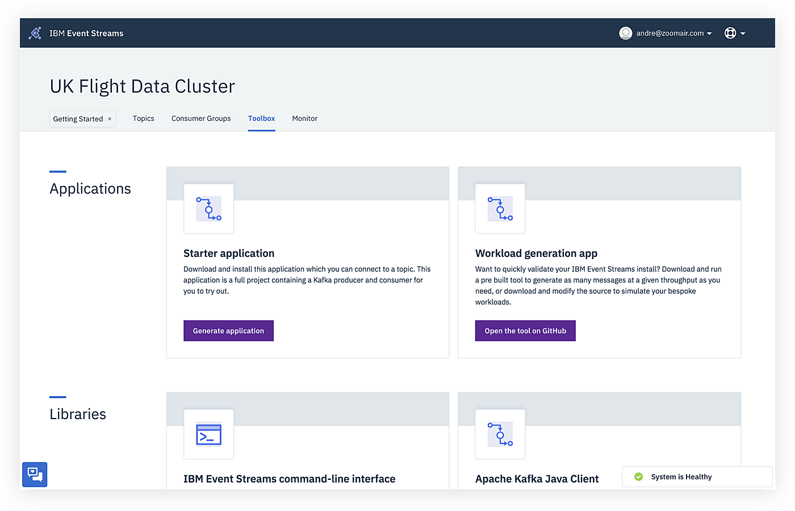Click the IBM Event Streams title text
Viewport: 795px width, 511px height.
(86, 33)
